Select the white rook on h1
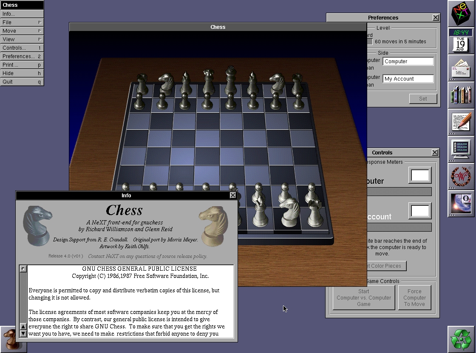 (316, 213)
